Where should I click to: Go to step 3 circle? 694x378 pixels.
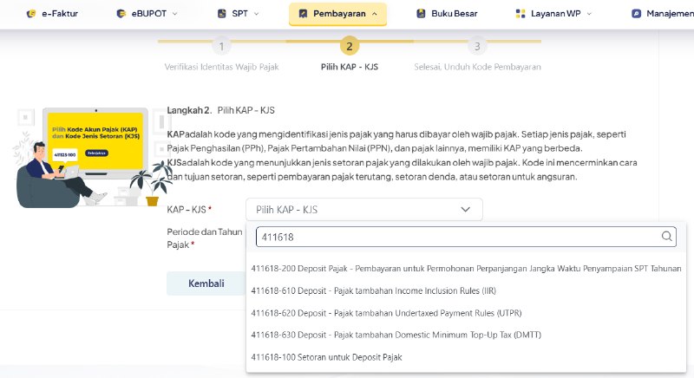click(x=477, y=46)
